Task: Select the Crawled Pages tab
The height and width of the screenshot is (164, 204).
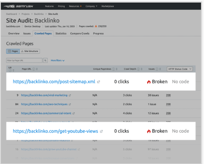Action: [x=43, y=33]
